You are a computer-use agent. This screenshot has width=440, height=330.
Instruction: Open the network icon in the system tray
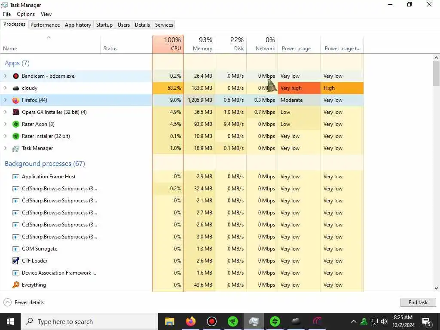(374, 321)
